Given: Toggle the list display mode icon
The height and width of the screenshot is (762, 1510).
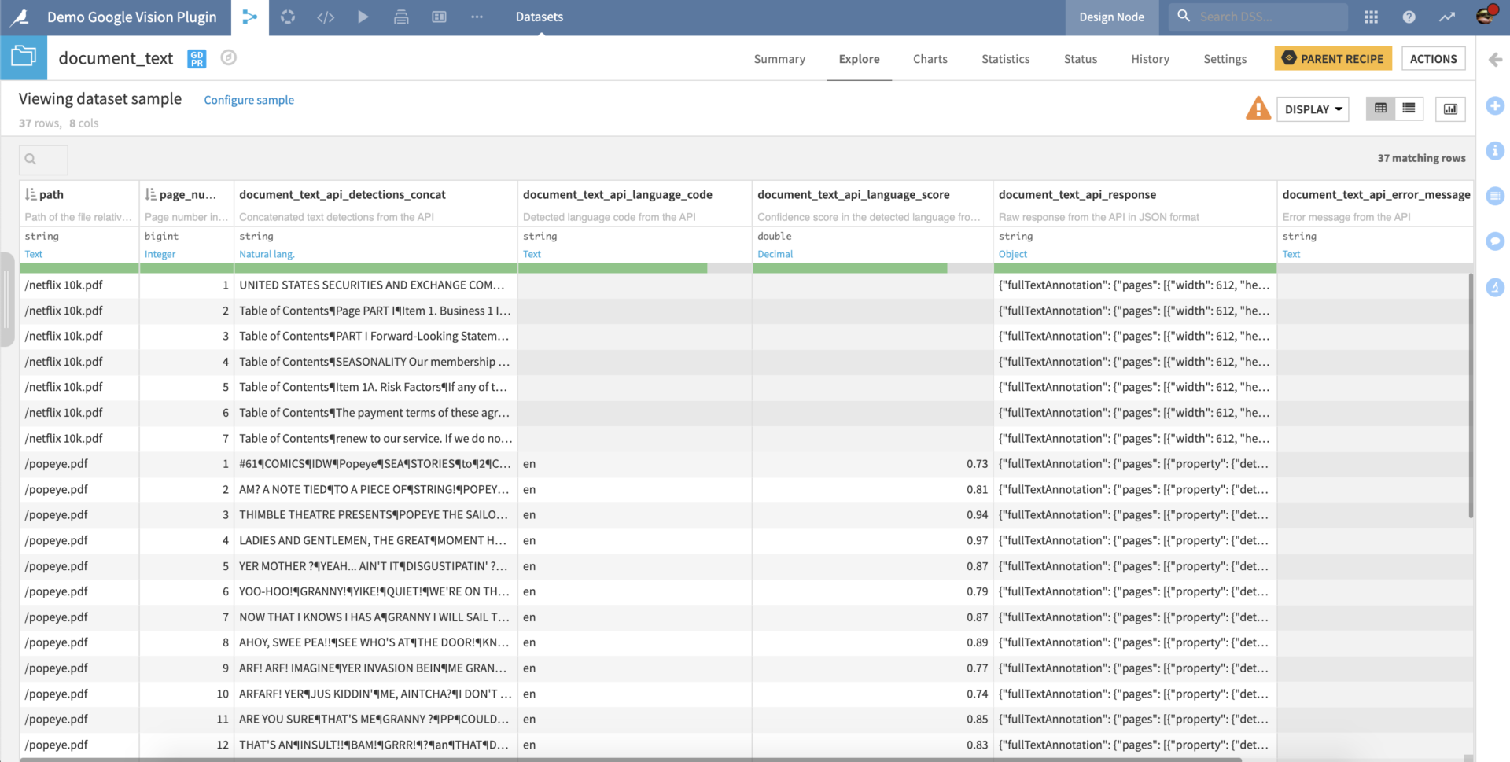Looking at the screenshot, I should (1409, 109).
